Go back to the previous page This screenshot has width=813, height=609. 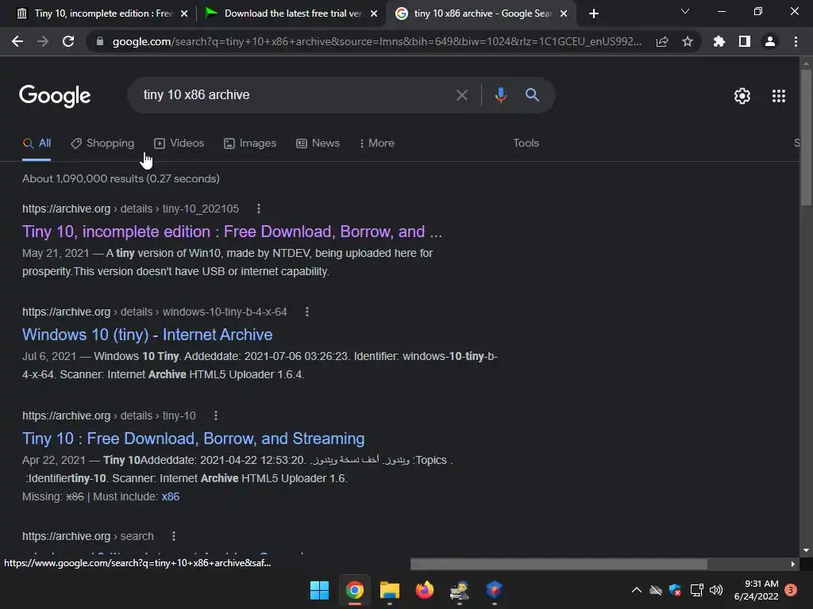point(17,41)
